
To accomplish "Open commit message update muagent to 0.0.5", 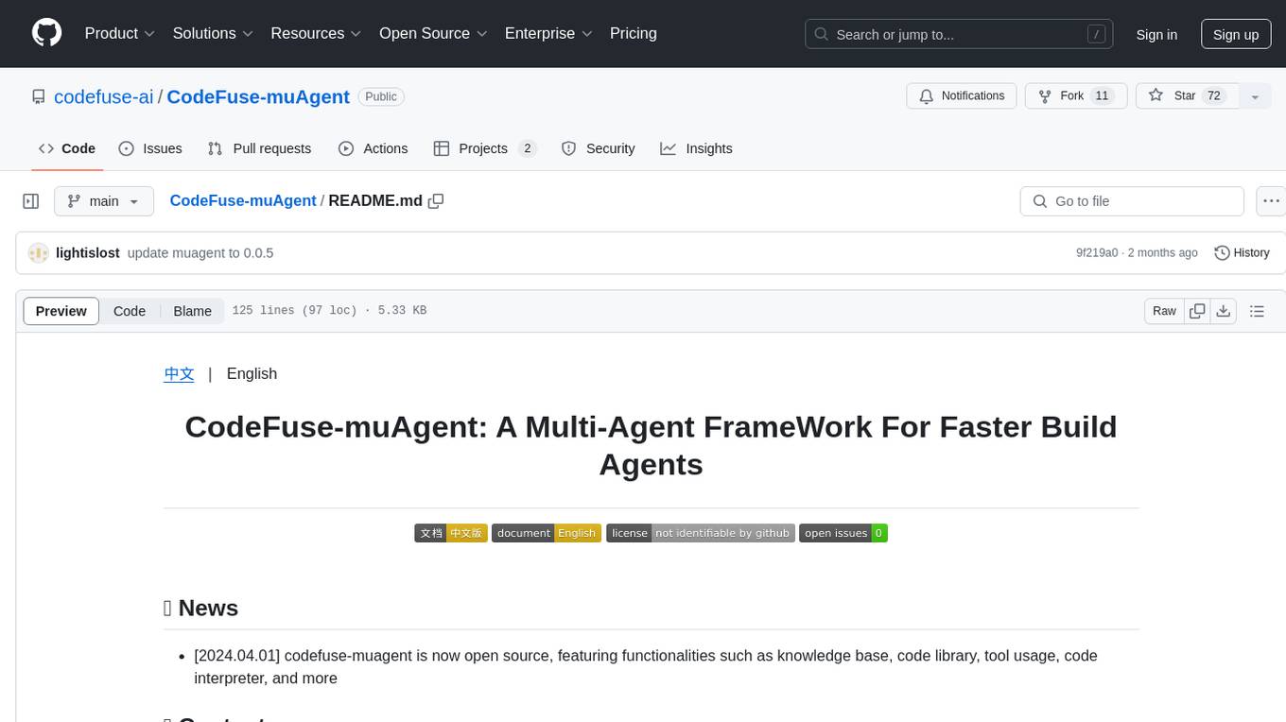I will pyautogui.click(x=200, y=253).
